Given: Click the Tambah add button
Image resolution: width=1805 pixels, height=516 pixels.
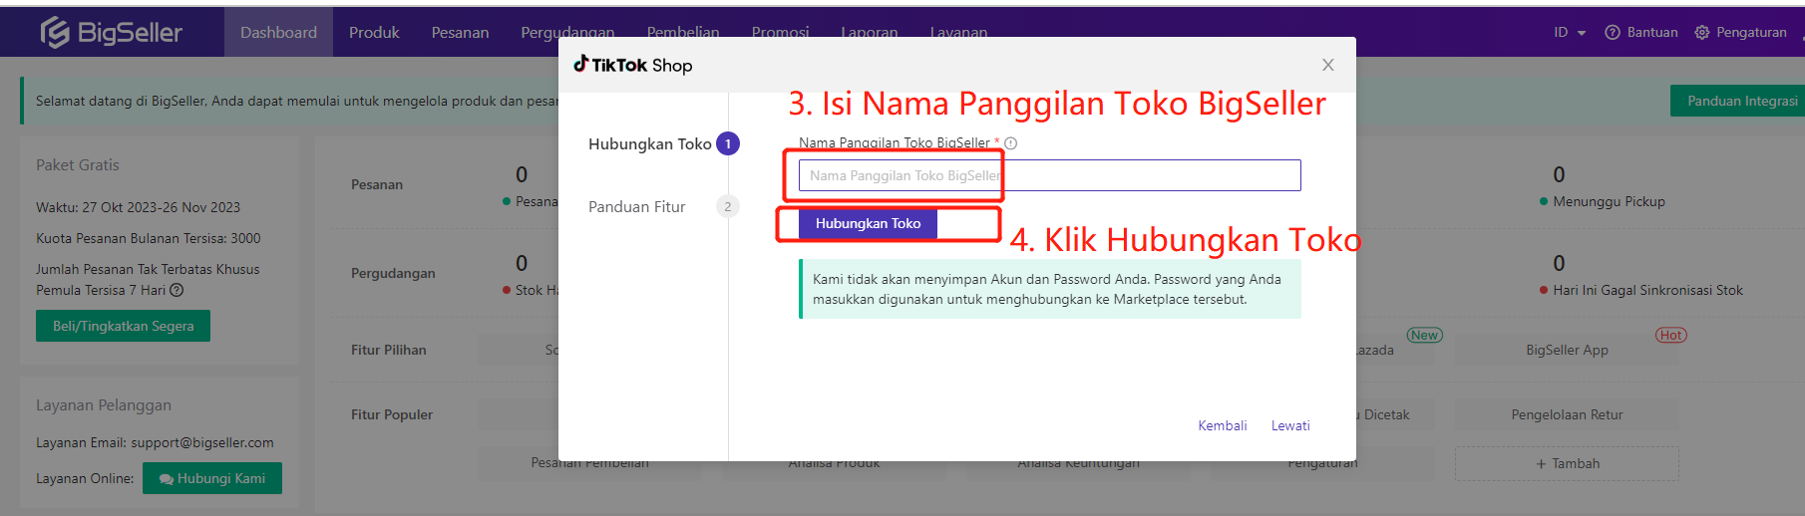Looking at the screenshot, I should click(x=1567, y=463).
